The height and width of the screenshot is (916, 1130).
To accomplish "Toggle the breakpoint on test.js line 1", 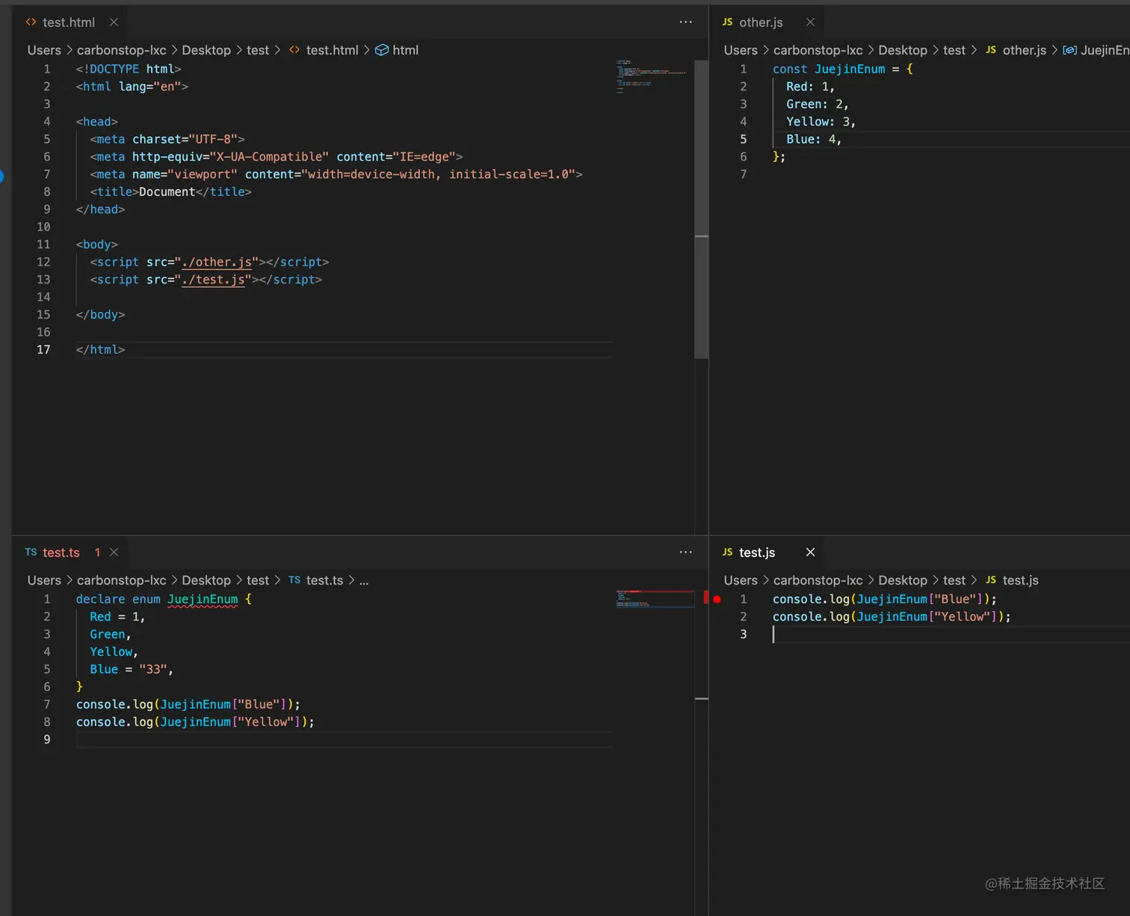I will point(717,599).
